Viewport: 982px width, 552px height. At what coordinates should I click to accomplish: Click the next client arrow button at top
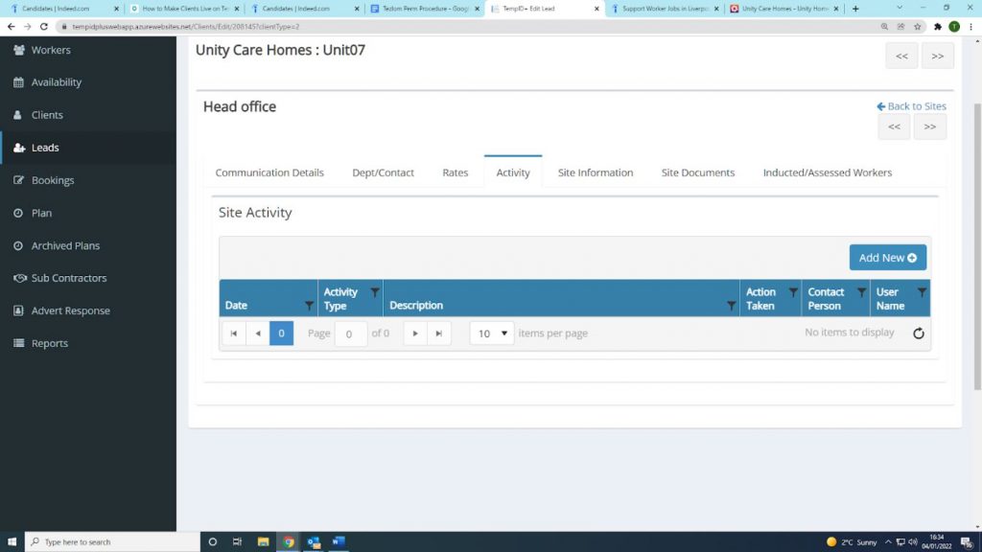pos(937,56)
